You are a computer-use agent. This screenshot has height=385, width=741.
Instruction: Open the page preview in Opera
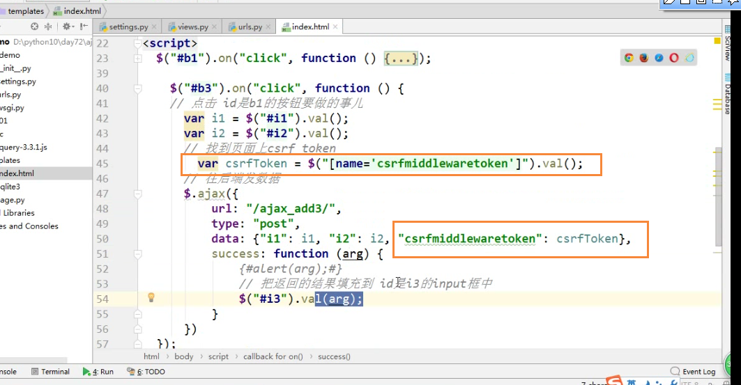click(x=674, y=58)
